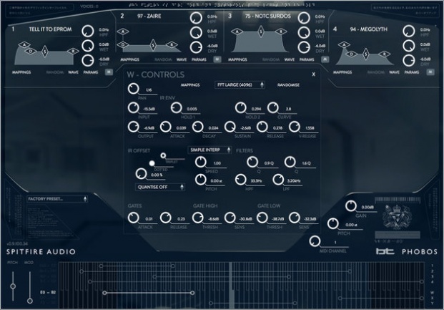Click the OUTPUT knob showing -6.9dB
This screenshot has height=310, width=444.
click(133, 127)
